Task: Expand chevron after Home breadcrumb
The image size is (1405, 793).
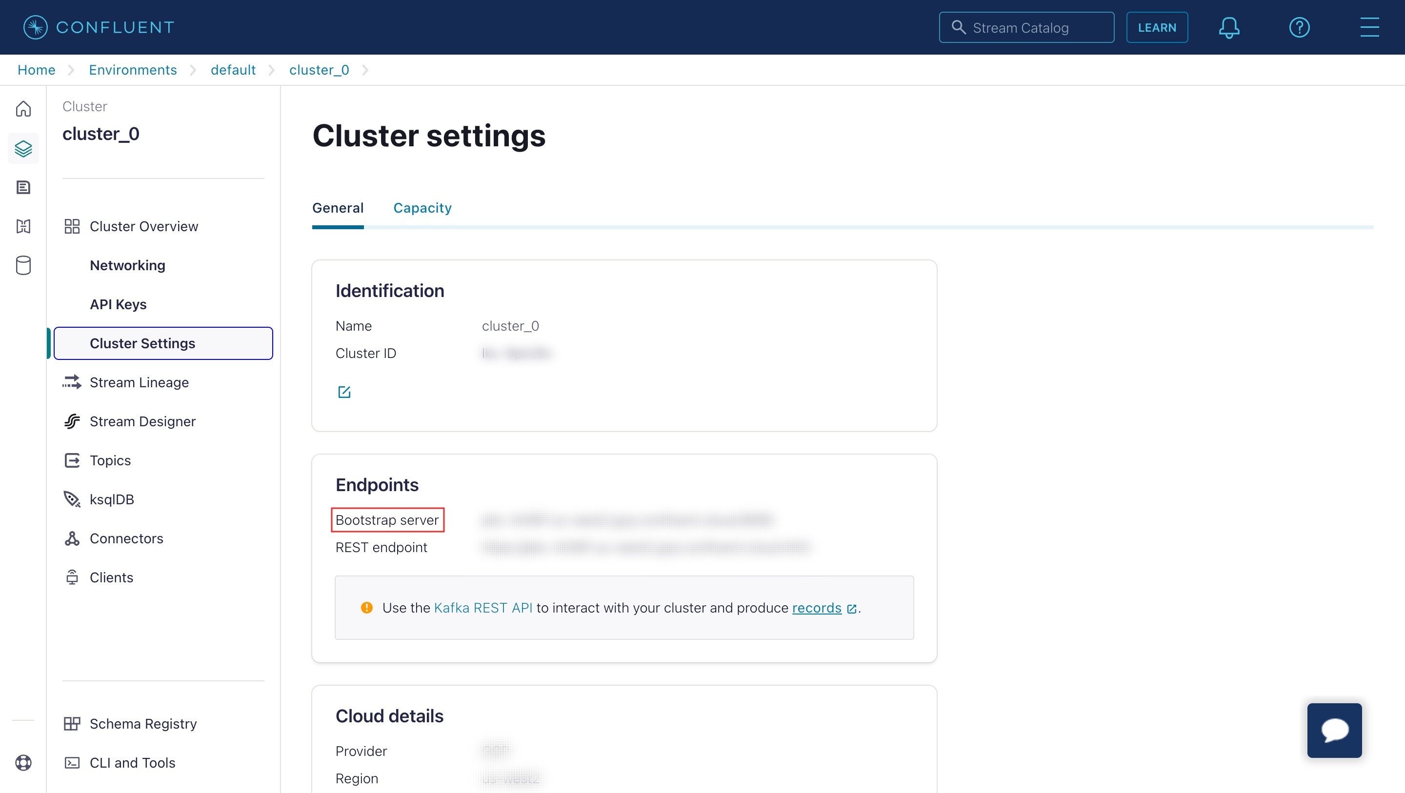Action: point(71,70)
